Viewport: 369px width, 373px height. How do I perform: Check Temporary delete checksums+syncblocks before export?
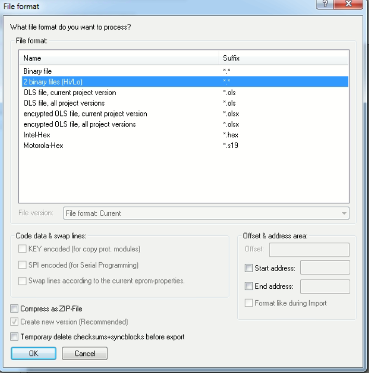coord(15,337)
